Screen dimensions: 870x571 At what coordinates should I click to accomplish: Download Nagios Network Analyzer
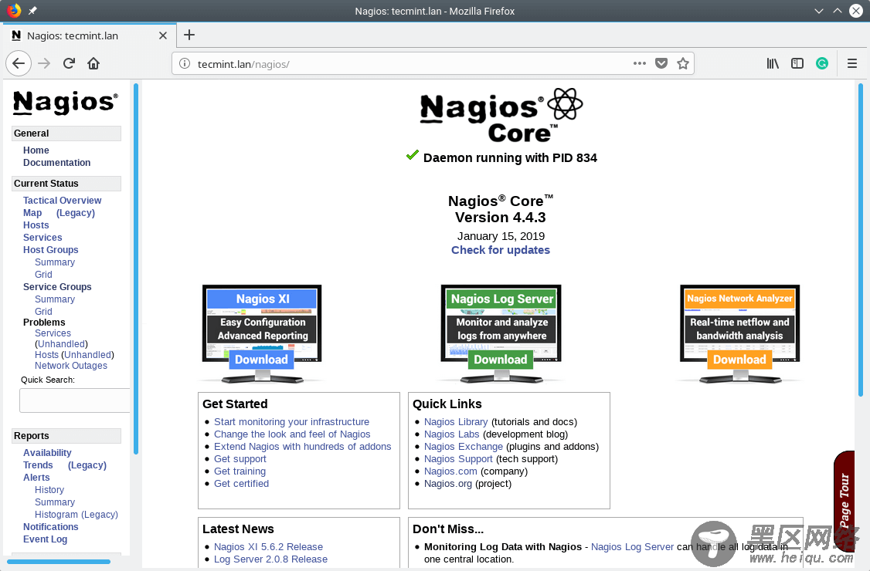tap(739, 360)
